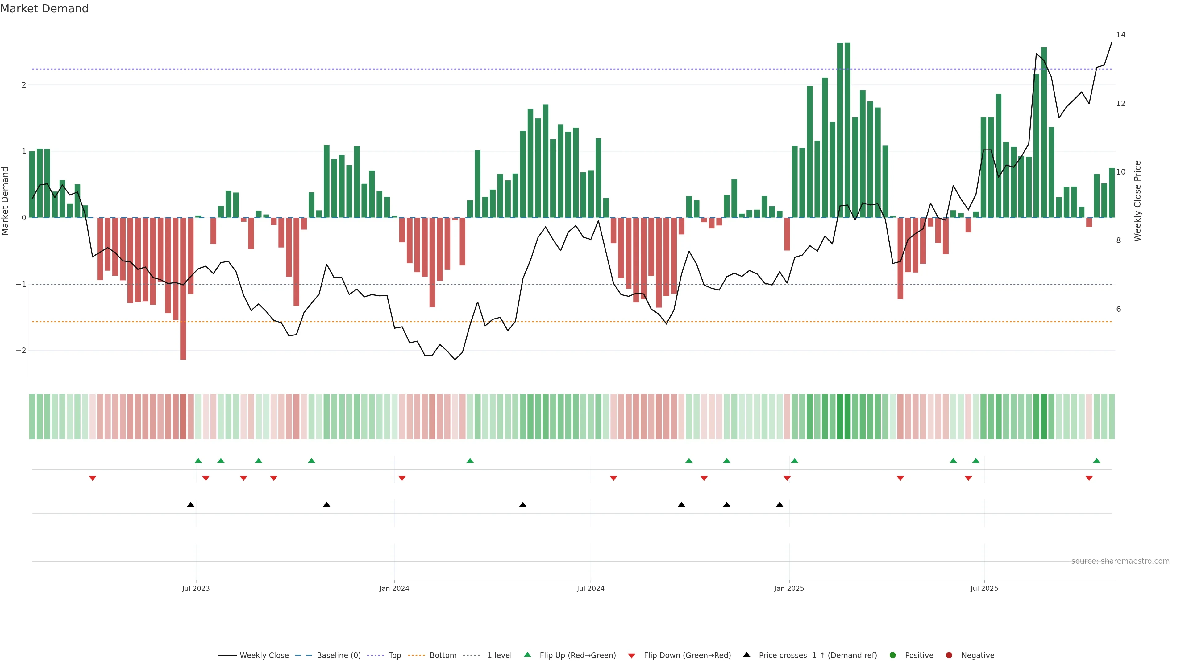
Task: Hide the Top dotted line via legend
Action: pos(394,655)
